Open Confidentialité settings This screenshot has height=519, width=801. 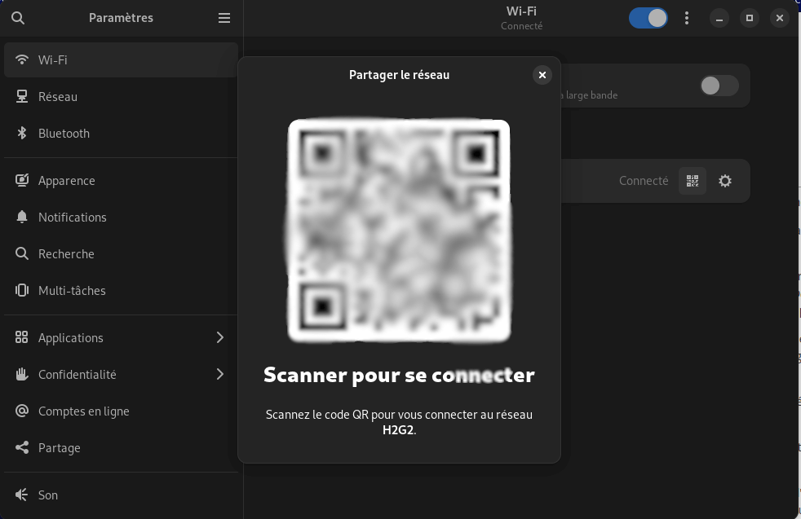point(121,375)
